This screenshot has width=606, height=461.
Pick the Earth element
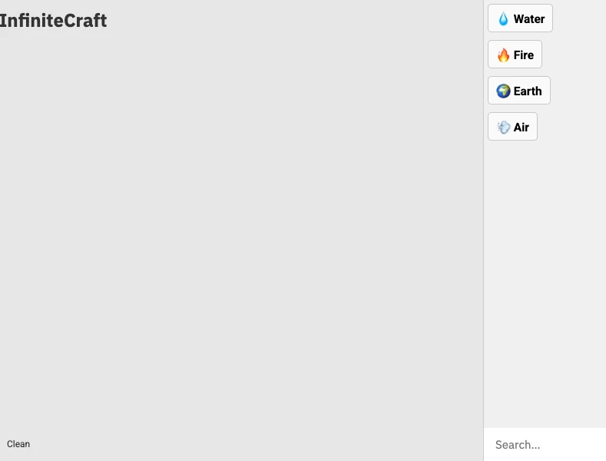[x=519, y=91]
